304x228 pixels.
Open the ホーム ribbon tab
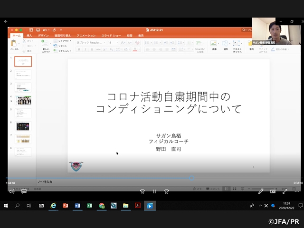[17, 36]
